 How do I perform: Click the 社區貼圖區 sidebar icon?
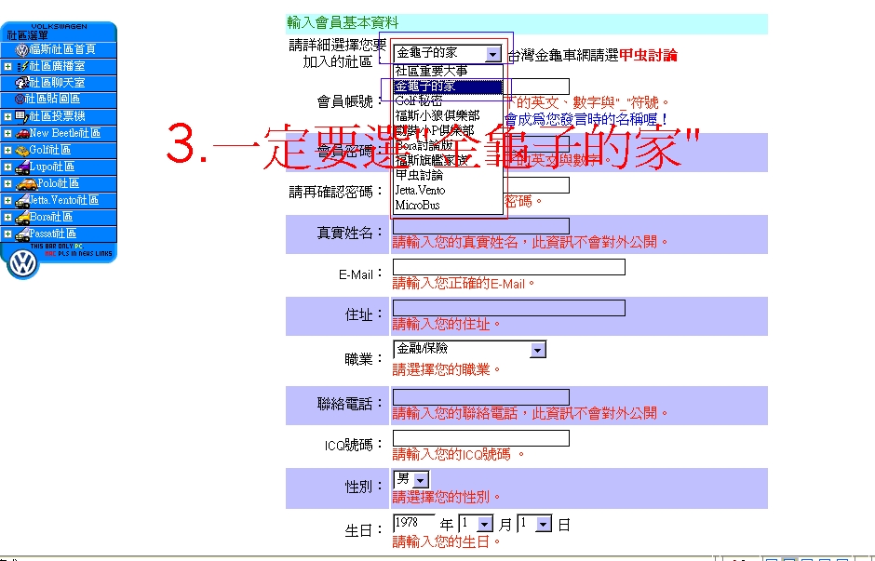(x=19, y=99)
